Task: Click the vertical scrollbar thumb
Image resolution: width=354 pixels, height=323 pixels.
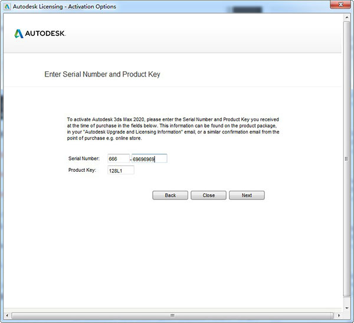Action: point(346,159)
